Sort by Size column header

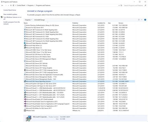(x=113, y=23)
